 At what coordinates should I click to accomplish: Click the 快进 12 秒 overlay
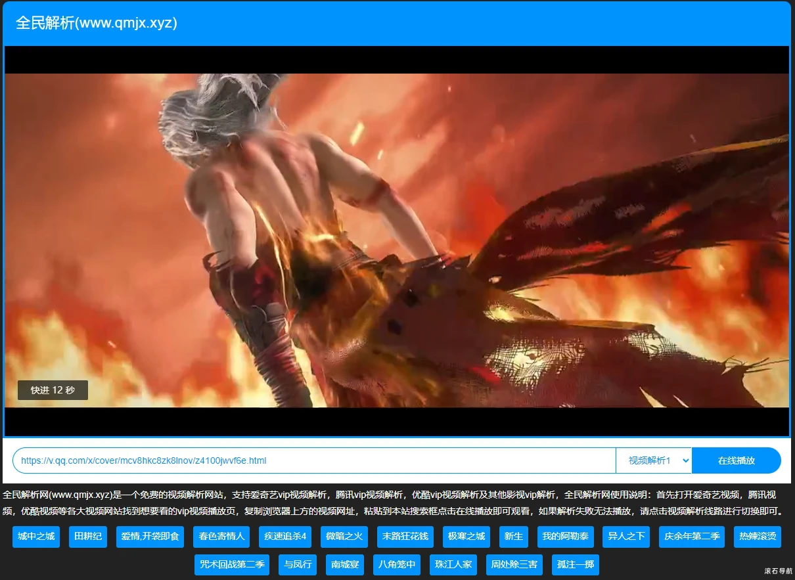[x=53, y=390]
